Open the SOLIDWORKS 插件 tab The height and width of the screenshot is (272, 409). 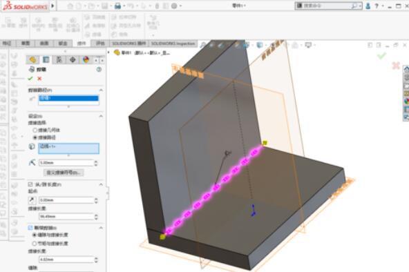tap(129, 43)
